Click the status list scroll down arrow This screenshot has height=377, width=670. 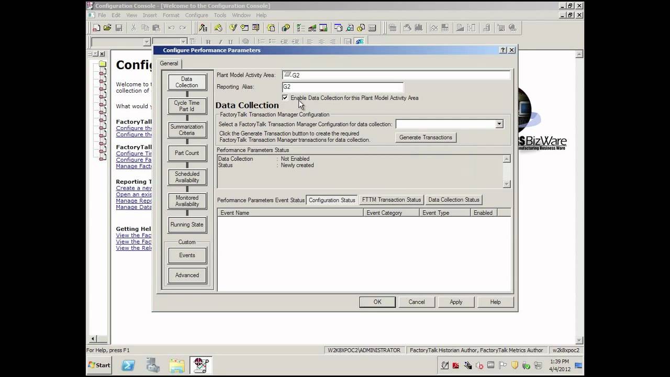coord(506,184)
